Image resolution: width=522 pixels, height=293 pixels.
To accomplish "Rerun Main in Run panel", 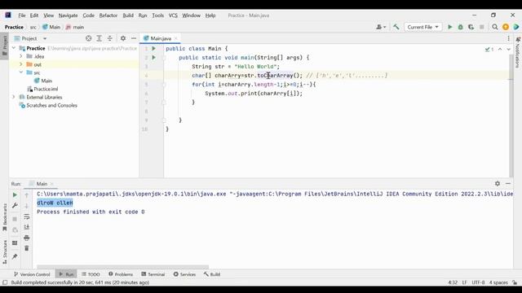I will pyautogui.click(x=15, y=195).
